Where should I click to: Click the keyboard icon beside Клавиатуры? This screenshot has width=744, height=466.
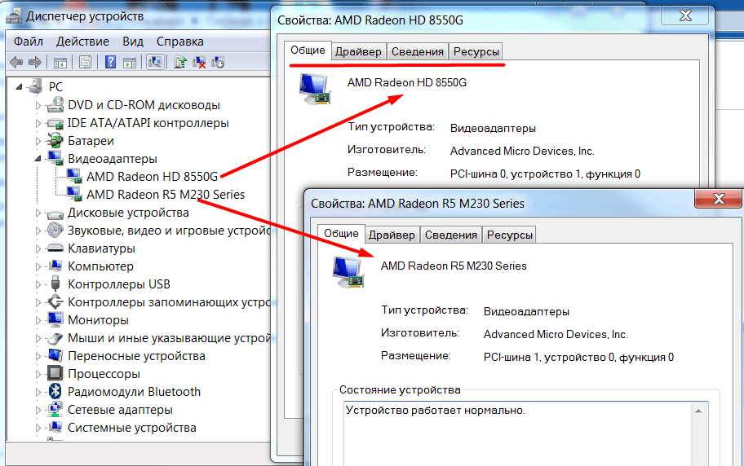[x=55, y=248]
